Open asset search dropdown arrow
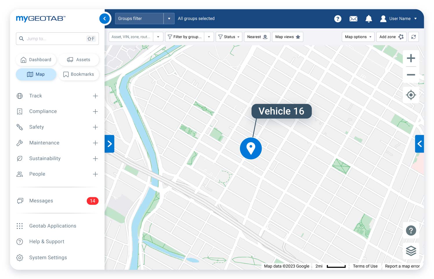The image size is (434, 279). (x=158, y=37)
